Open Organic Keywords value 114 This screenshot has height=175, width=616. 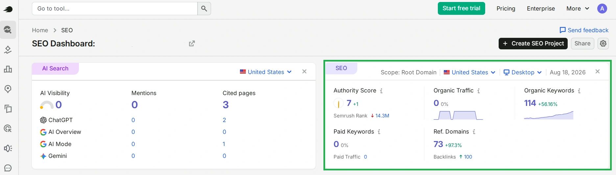click(530, 103)
